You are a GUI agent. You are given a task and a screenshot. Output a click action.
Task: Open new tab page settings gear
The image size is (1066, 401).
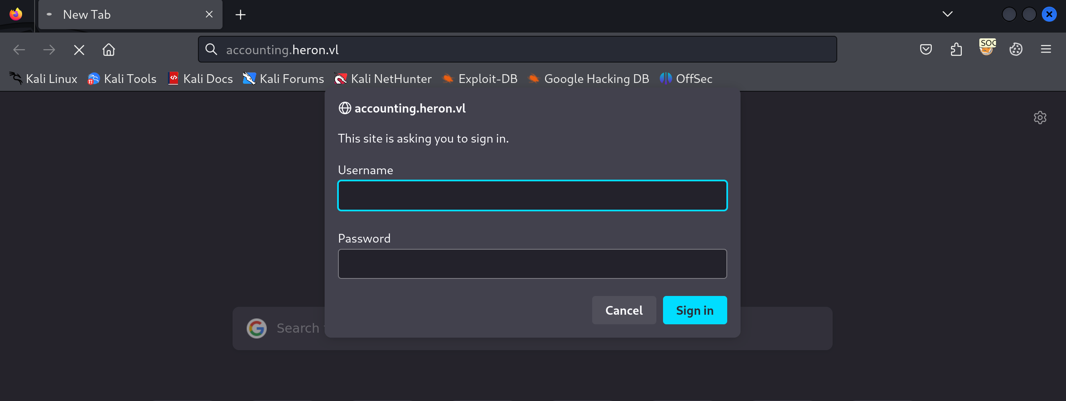point(1040,118)
